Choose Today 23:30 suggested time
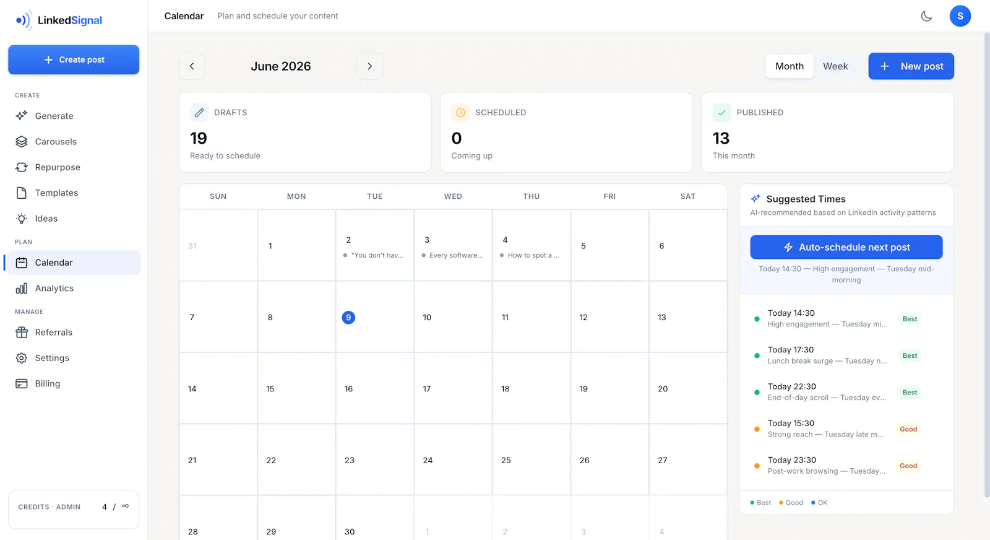 846,466
